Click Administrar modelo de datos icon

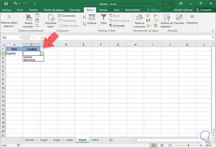156,25
